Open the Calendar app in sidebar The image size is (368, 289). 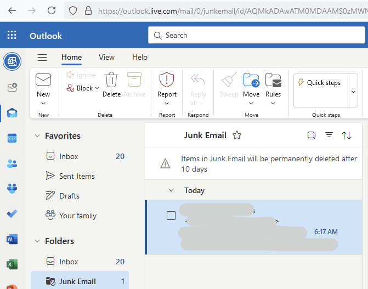(12, 138)
